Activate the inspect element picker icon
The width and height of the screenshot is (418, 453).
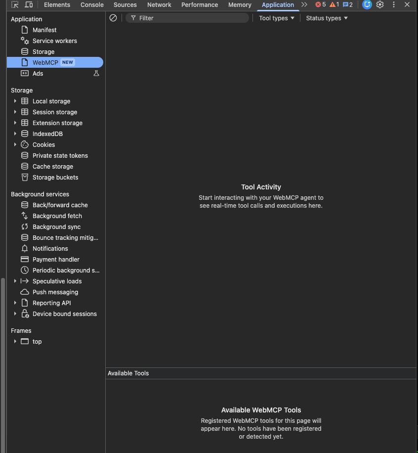point(15,4)
